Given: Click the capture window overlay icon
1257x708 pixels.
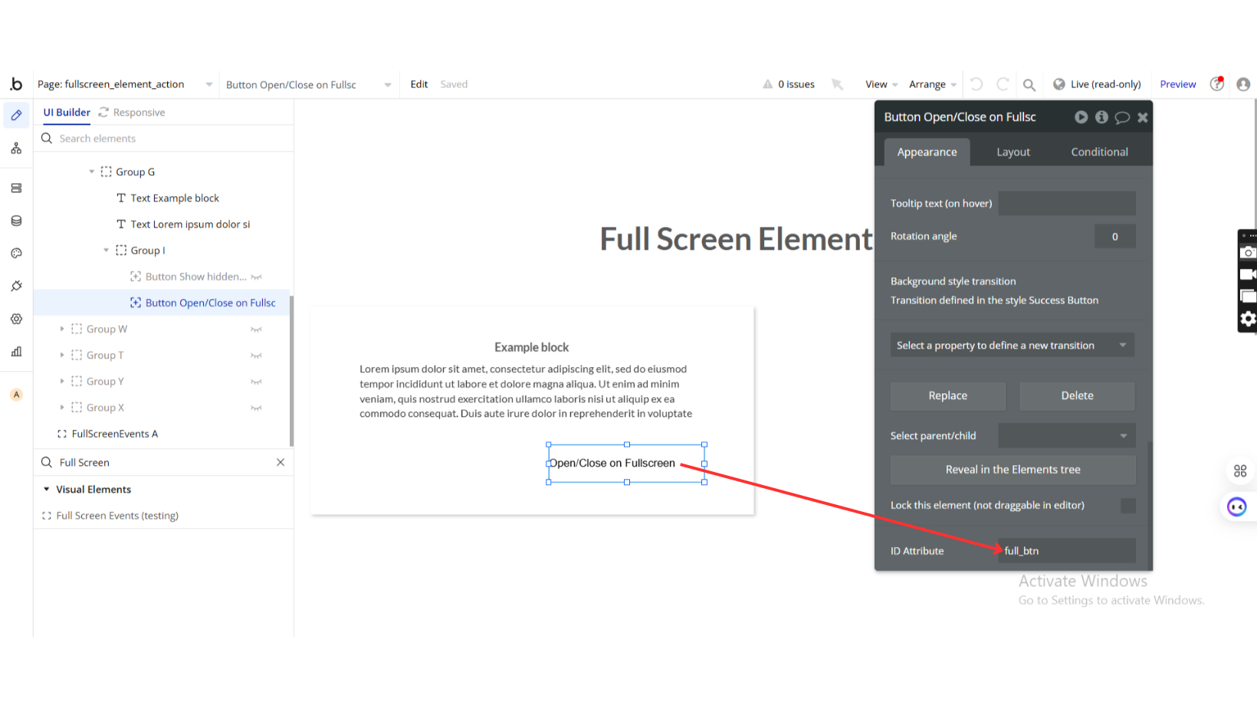Looking at the screenshot, I should [1248, 297].
